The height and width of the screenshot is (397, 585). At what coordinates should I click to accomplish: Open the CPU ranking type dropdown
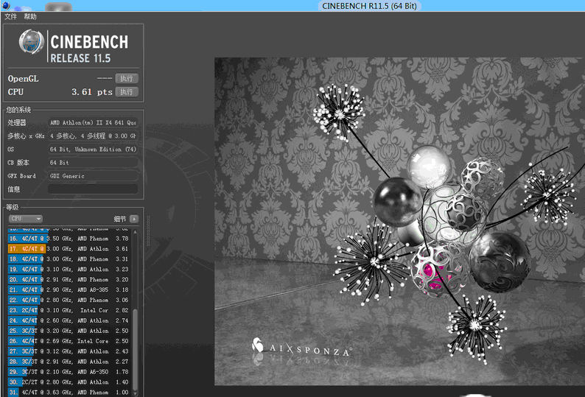25,219
